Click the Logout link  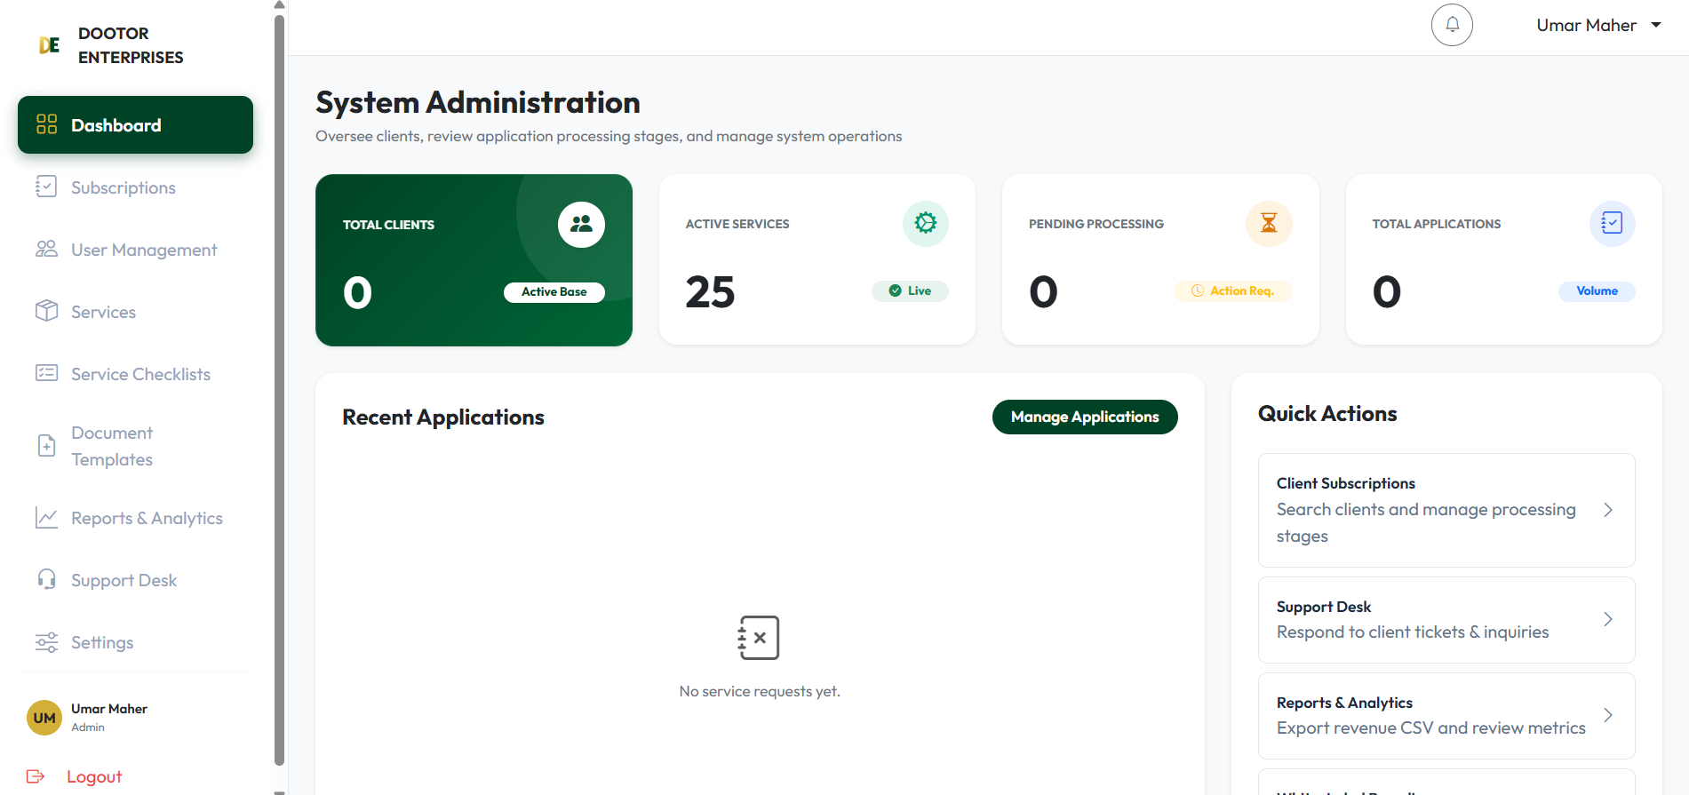tap(94, 776)
